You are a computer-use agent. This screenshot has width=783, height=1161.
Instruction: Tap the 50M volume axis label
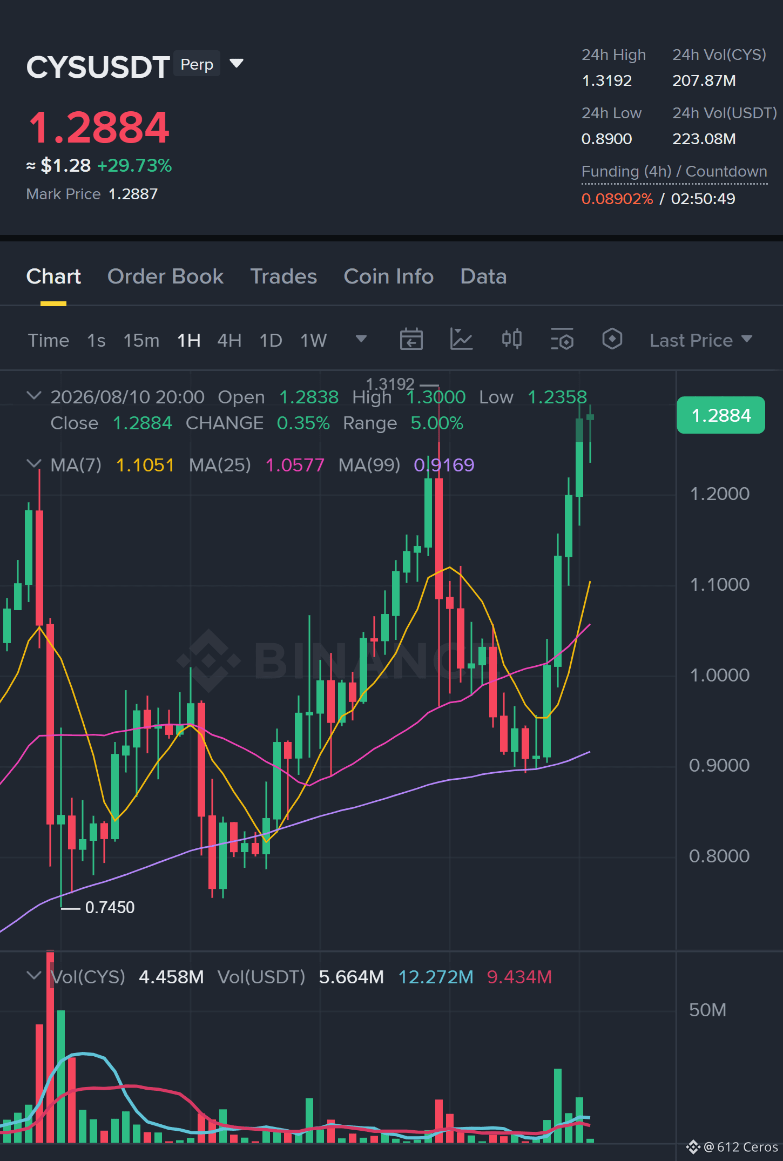[707, 1010]
